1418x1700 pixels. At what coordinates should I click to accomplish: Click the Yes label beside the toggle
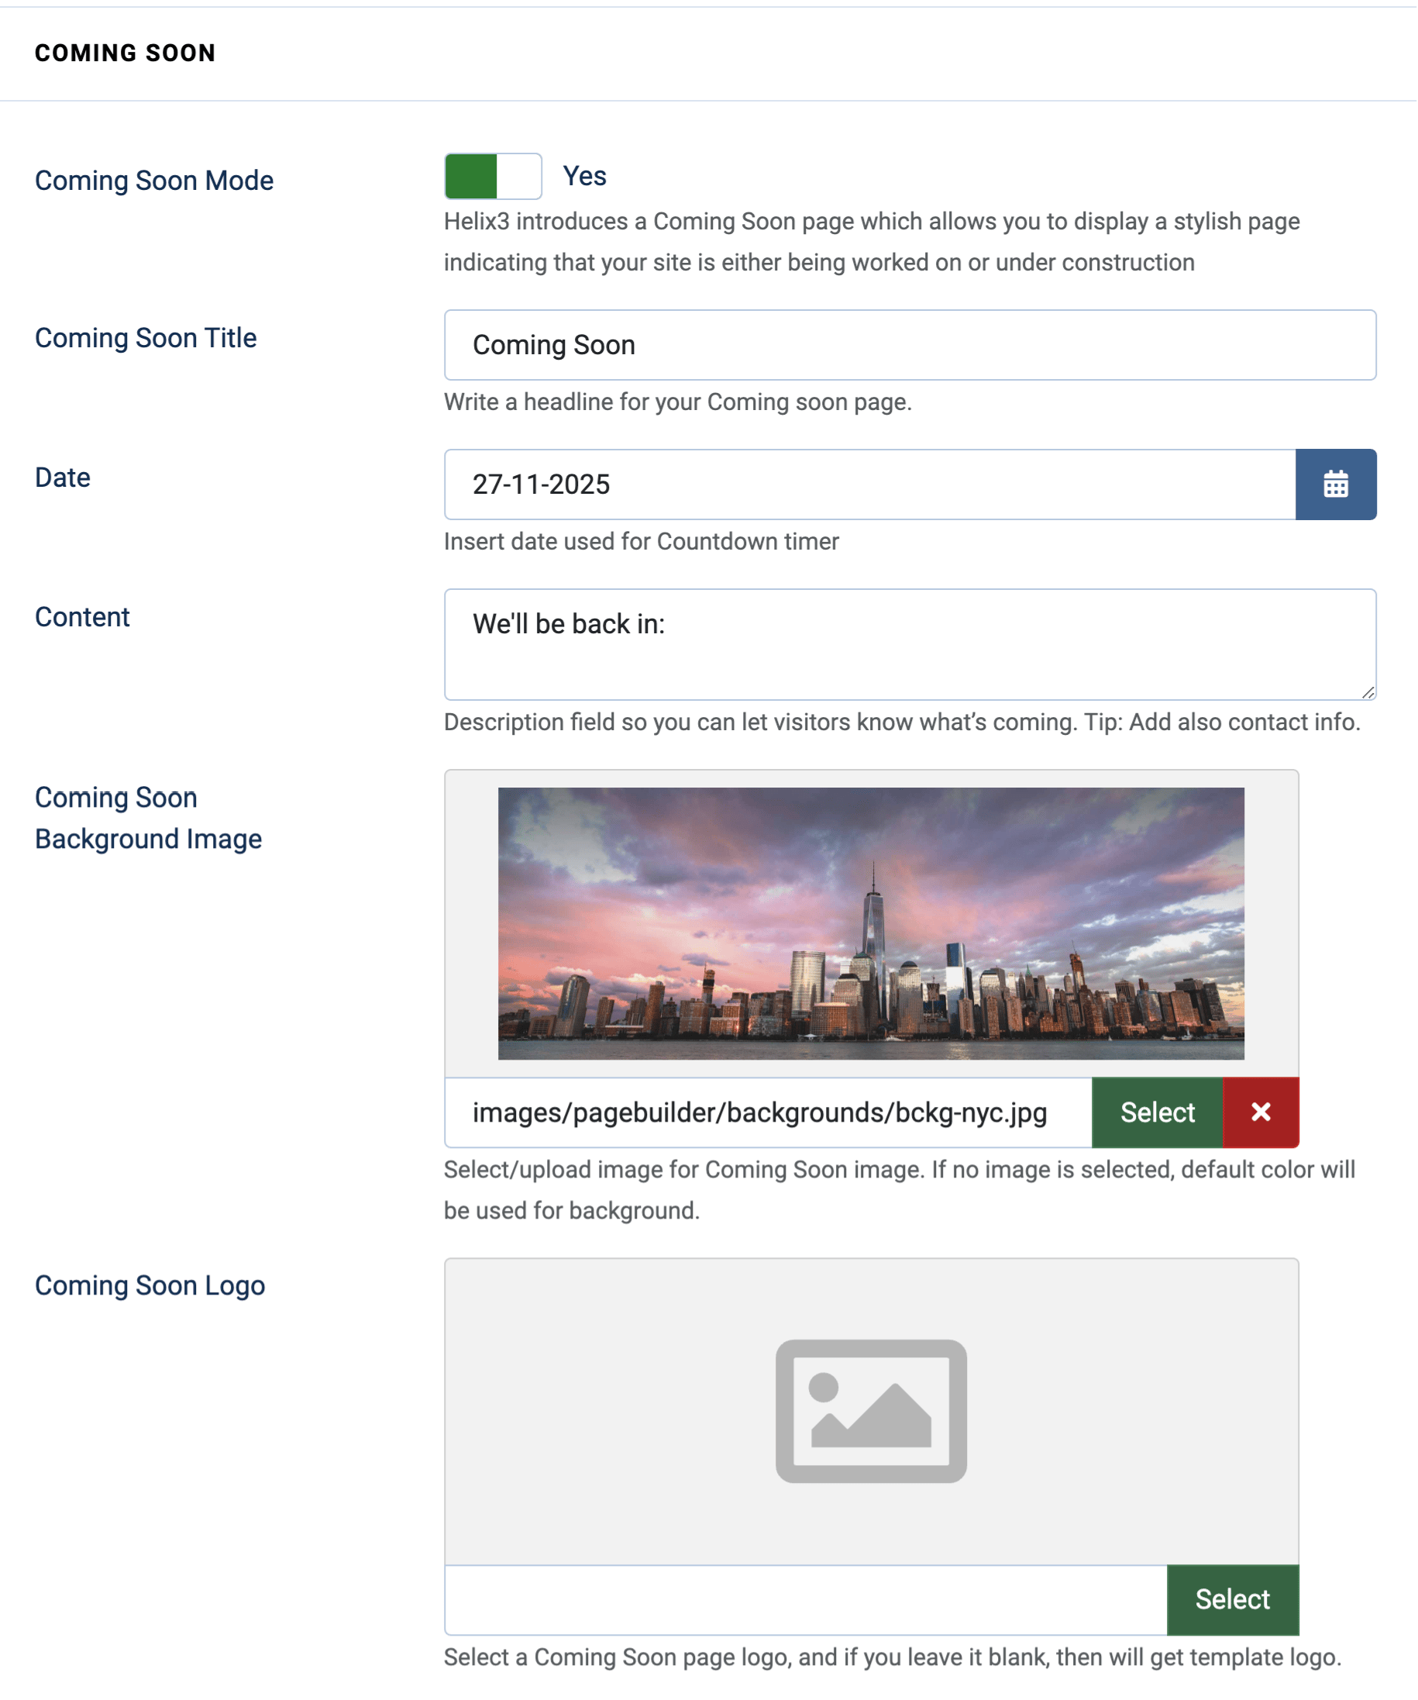tap(584, 175)
